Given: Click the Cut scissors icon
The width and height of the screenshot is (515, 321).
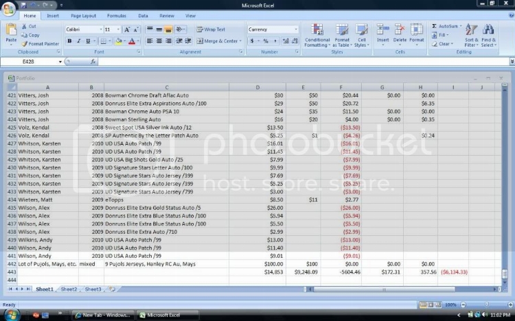Looking at the screenshot, I should (x=24, y=26).
